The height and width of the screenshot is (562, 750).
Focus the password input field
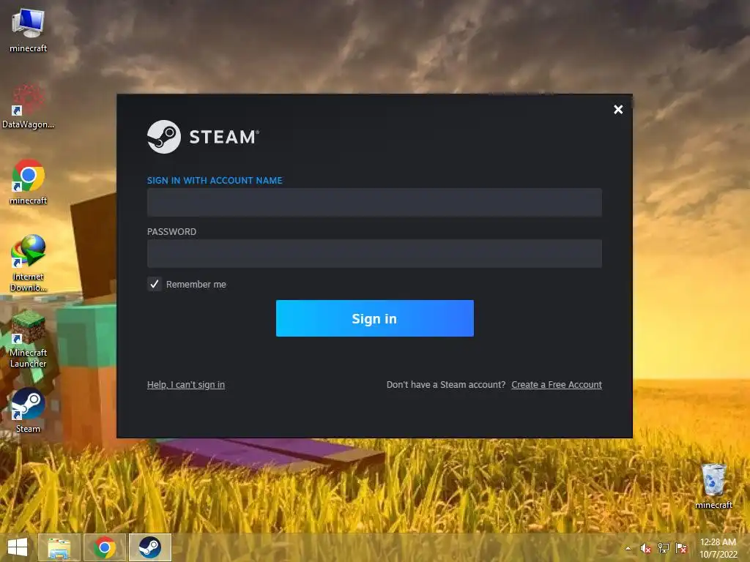coord(374,253)
